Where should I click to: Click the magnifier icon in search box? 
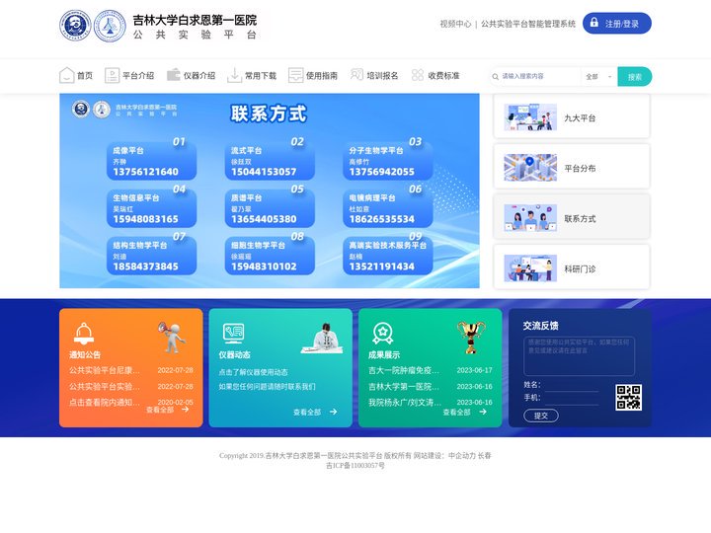(495, 77)
